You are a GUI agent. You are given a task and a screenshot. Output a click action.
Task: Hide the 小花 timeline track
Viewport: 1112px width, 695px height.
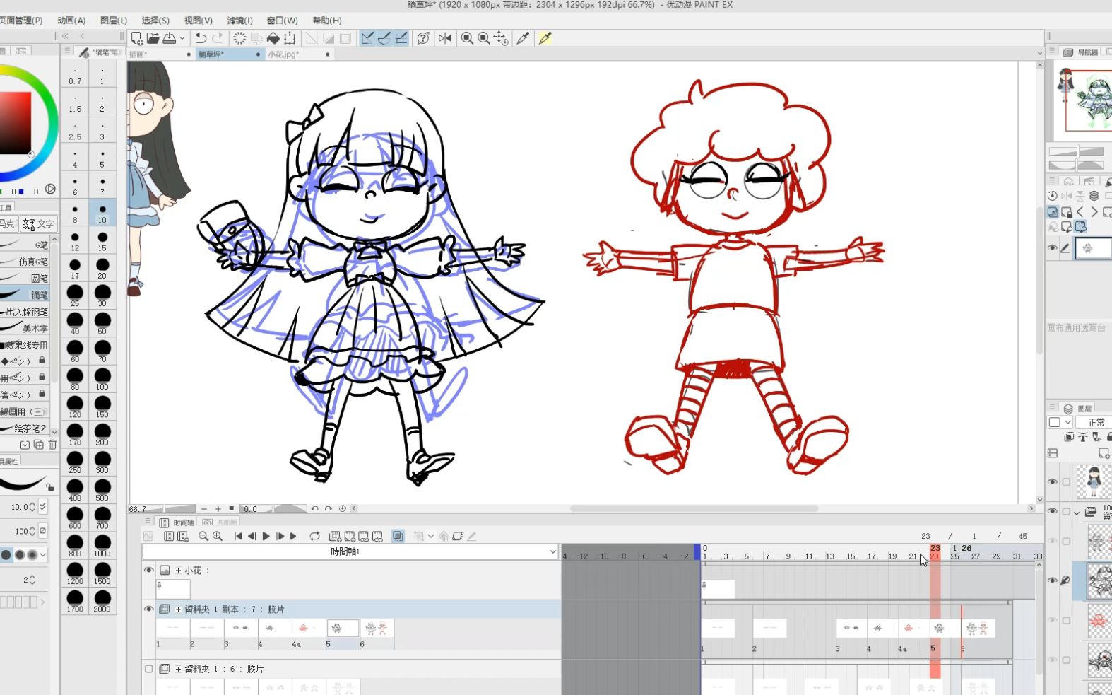click(148, 570)
